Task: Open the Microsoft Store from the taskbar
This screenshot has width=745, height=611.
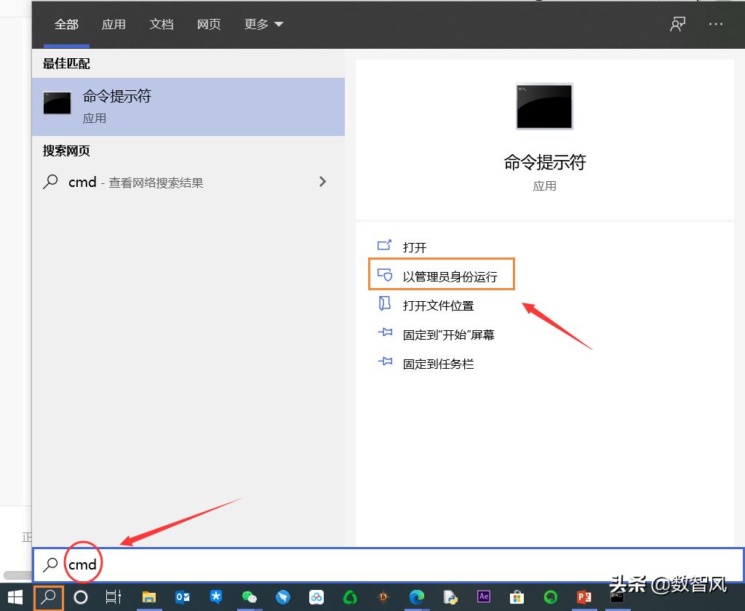Action: [517, 598]
